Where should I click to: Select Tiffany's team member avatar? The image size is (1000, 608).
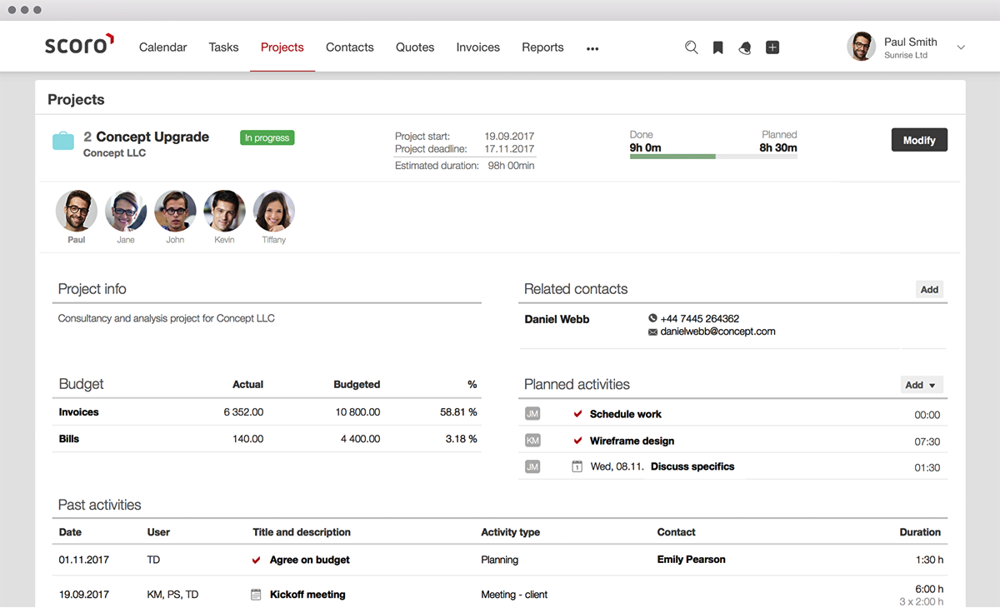[x=273, y=212]
